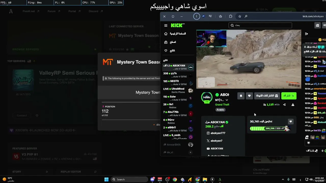Toggle notification bell for ABOKYAN

pos(241,96)
